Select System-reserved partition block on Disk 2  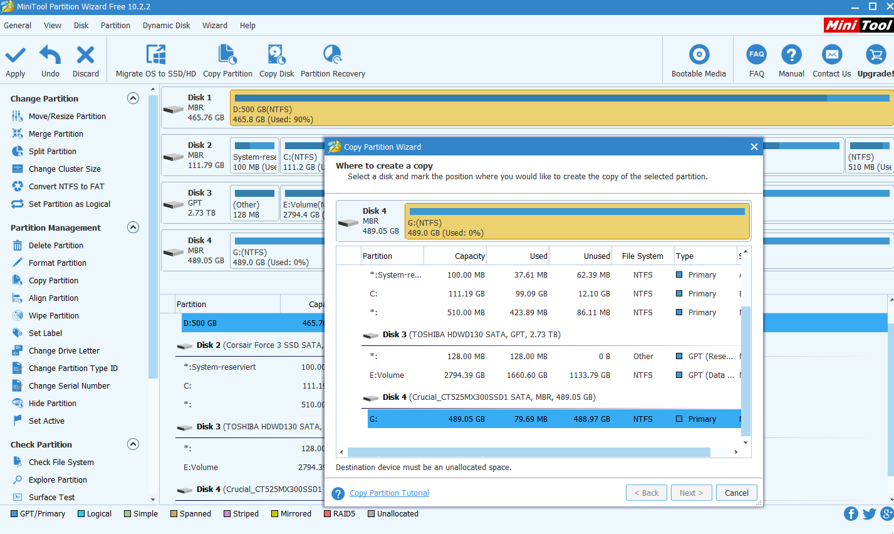pyautogui.click(x=254, y=155)
